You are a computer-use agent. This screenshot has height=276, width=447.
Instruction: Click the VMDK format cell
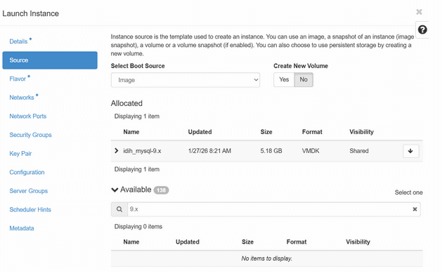tap(311, 151)
